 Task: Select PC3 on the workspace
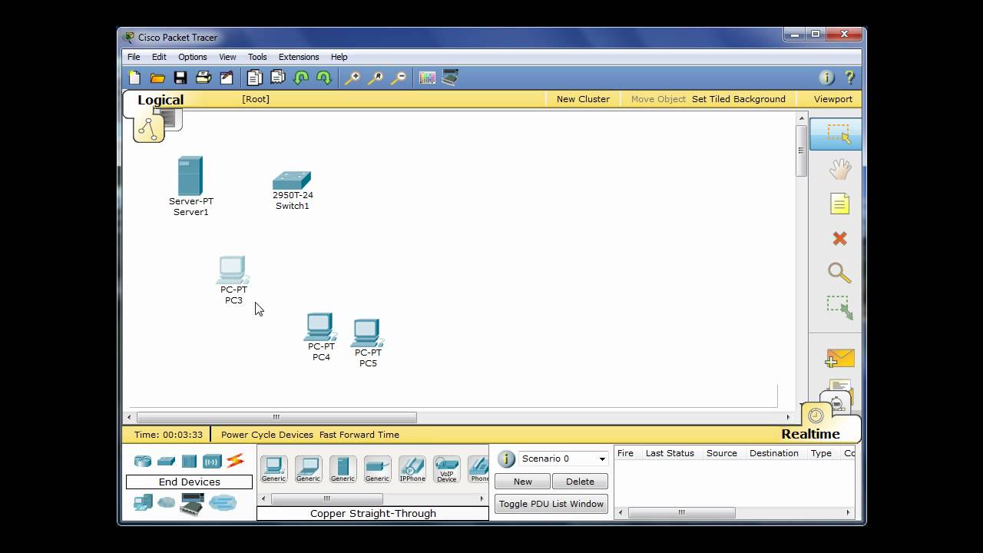(233, 270)
